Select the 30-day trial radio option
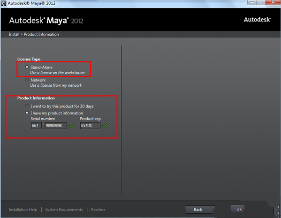 point(27,106)
